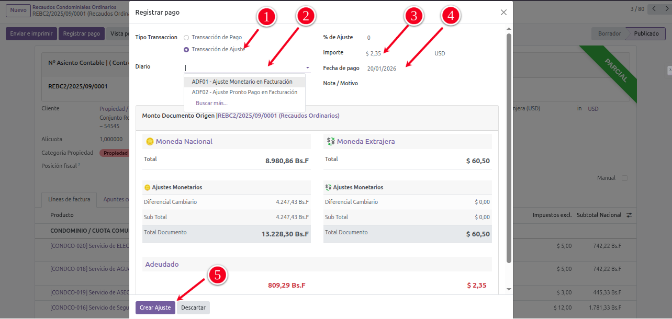Screen dimensions: 672x319
Task: Click the Moneda Nacional coin icon
Action: (150, 142)
